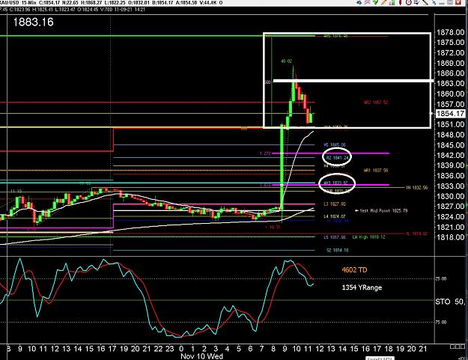Click the S2 1814.16 level label
Image resolution: width=468 pixels, height=360 pixels.
(x=337, y=250)
